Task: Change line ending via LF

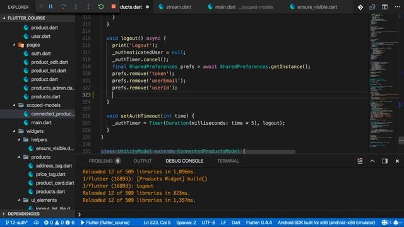Action: [223, 223]
